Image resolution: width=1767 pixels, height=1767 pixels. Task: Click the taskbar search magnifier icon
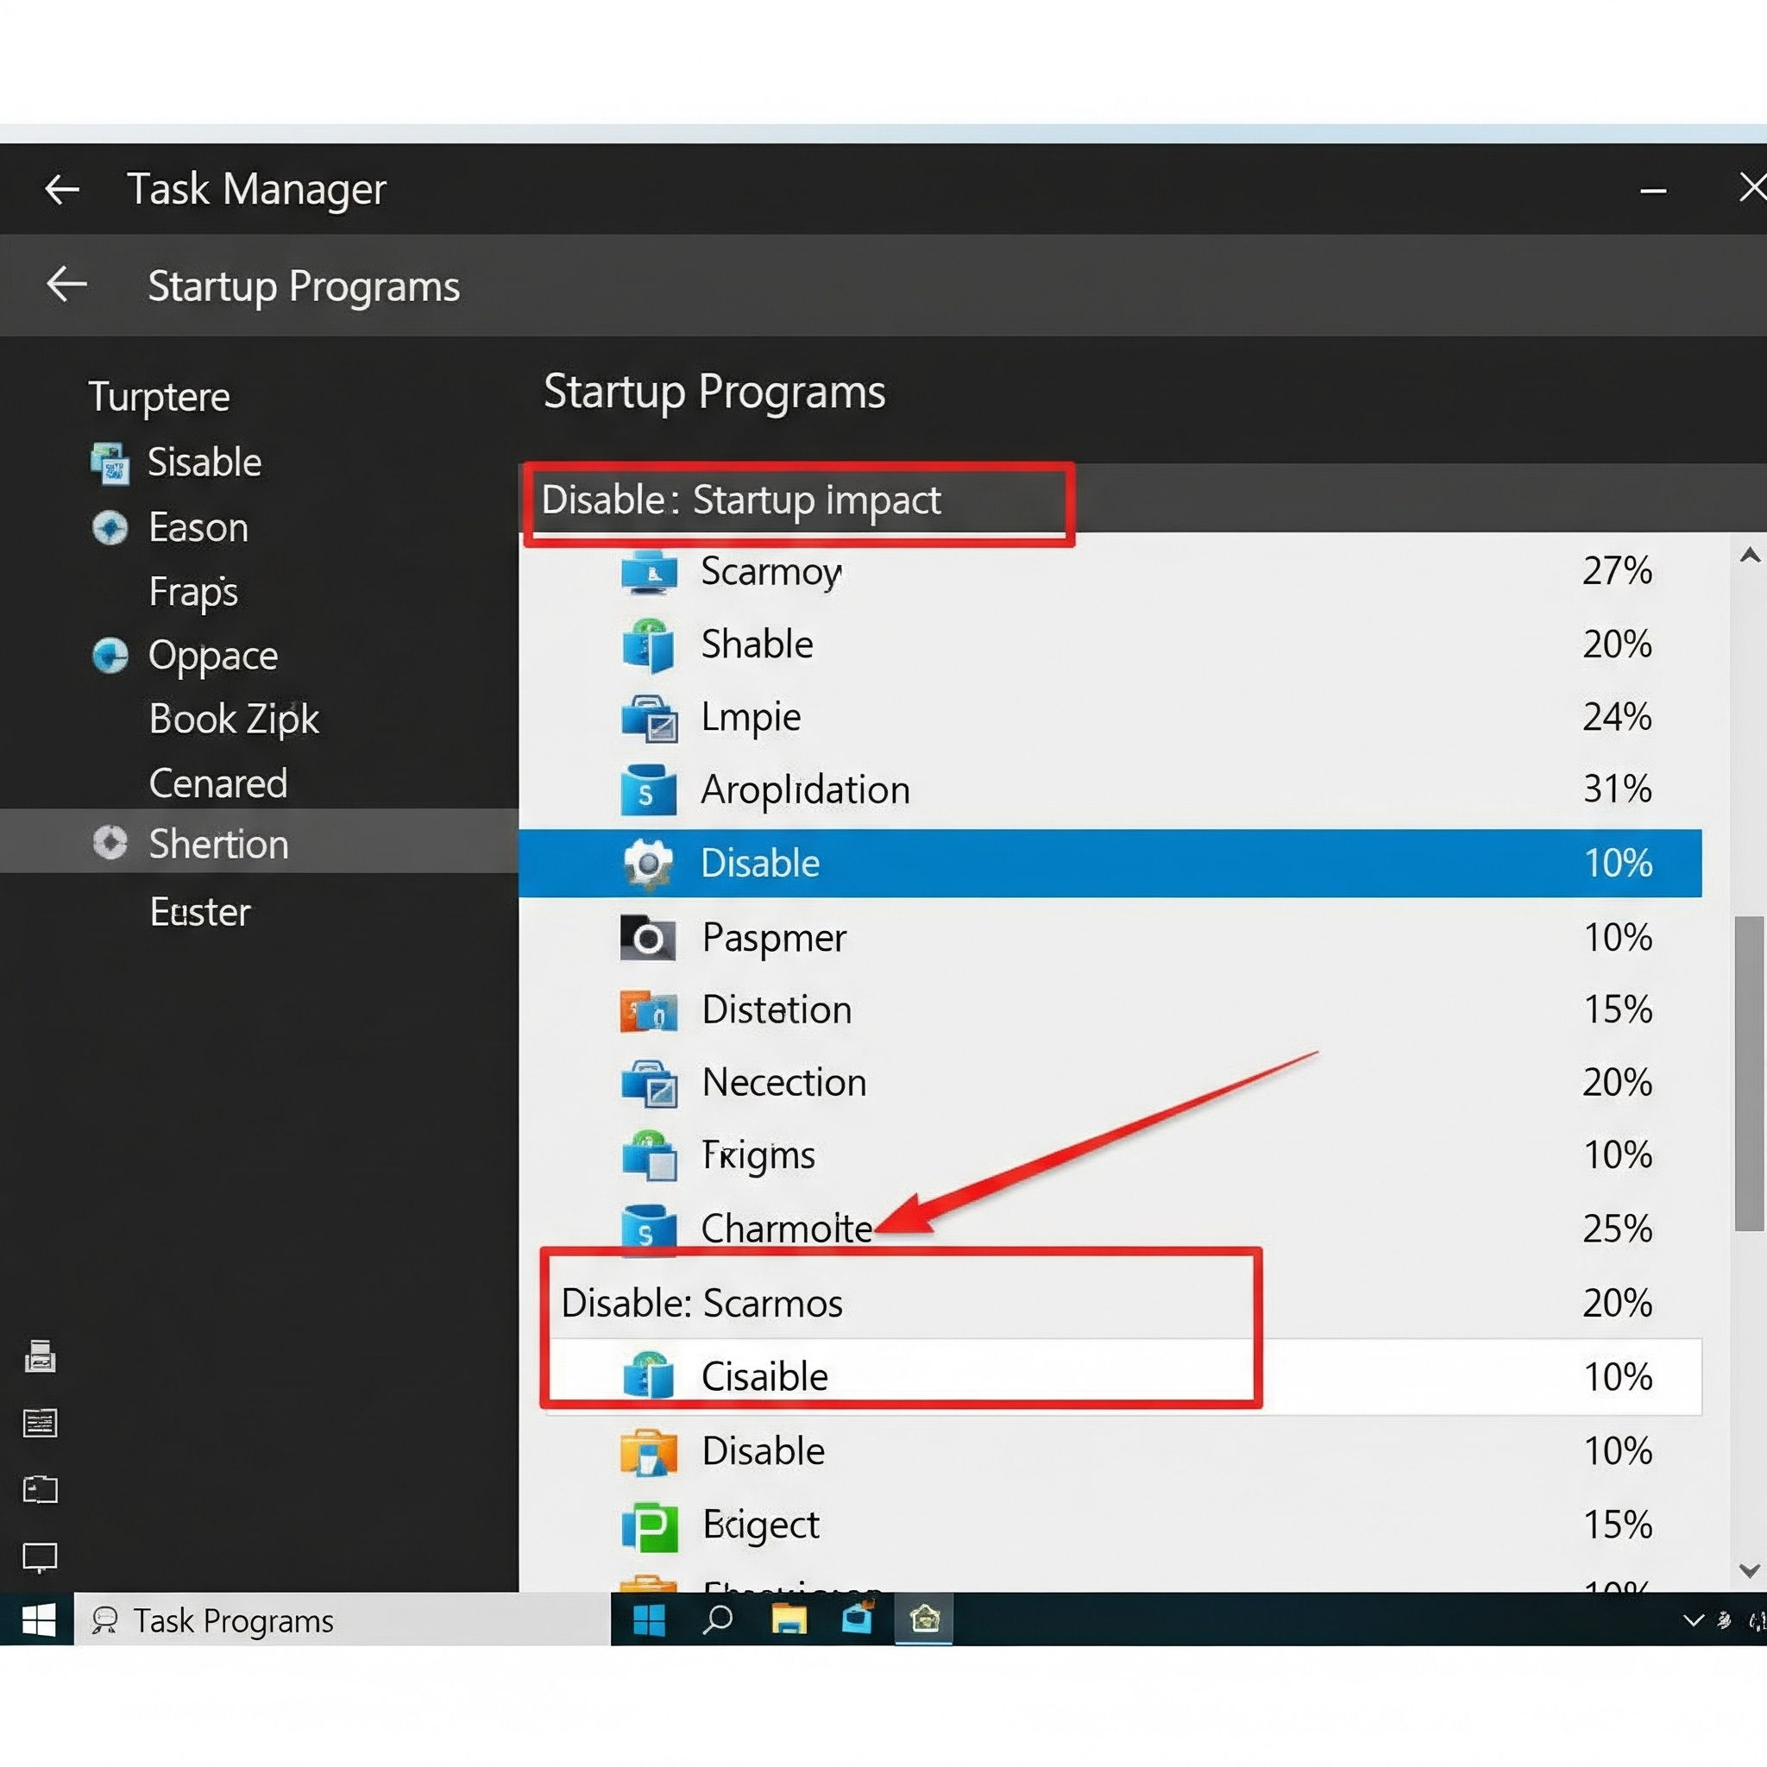(718, 1619)
